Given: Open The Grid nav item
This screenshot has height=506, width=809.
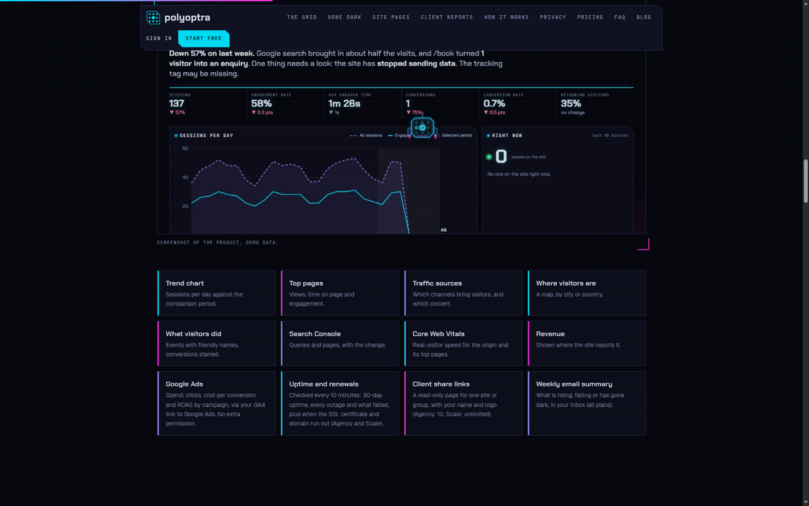Looking at the screenshot, I should pos(302,17).
